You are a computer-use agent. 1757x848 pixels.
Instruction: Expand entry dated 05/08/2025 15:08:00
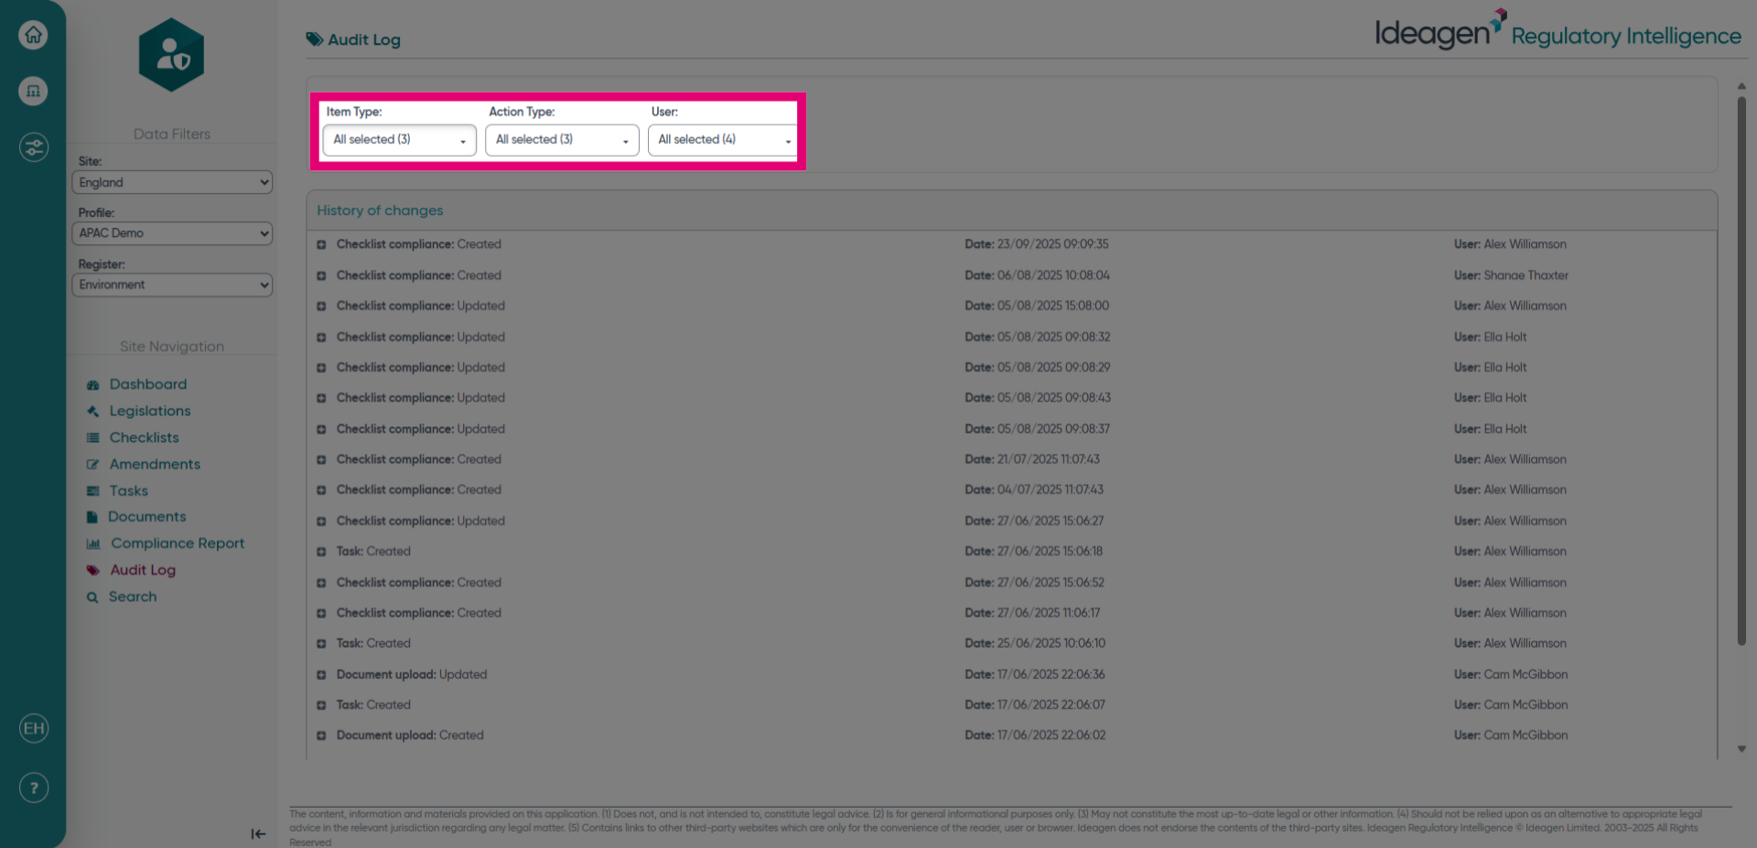(x=321, y=306)
